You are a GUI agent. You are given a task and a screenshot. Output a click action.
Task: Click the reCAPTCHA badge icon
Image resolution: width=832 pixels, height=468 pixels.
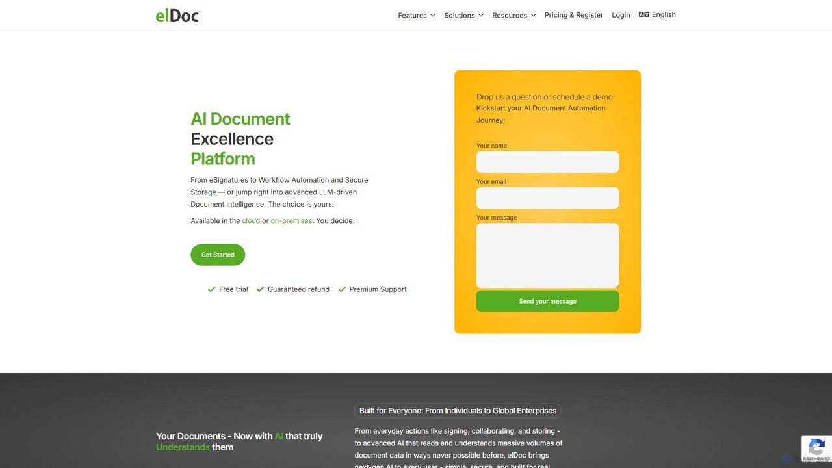pyautogui.click(x=817, y=448)
